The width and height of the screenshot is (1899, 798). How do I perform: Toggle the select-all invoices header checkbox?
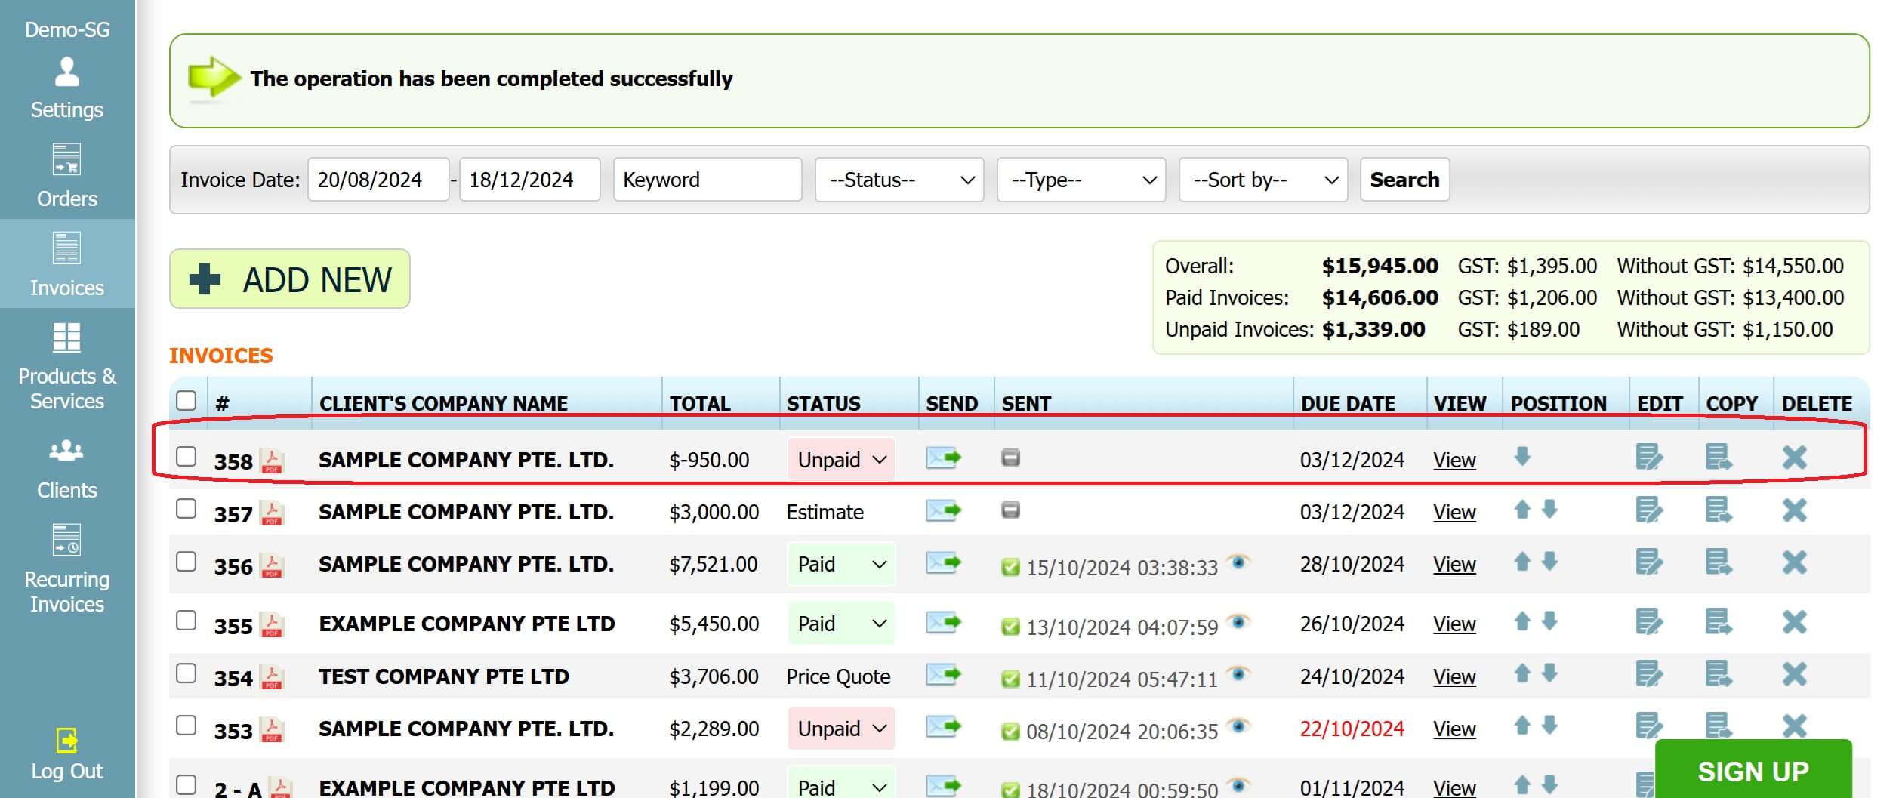186,400
